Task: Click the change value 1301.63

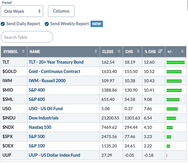Action: pyautogui.click(x=132, y=118)
